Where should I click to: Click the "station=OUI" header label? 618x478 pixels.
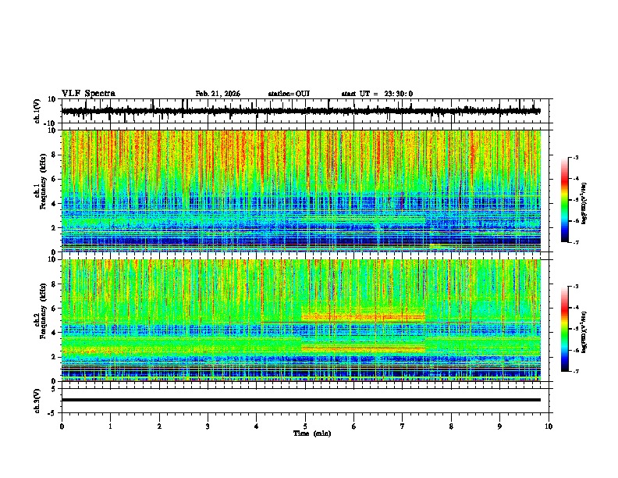(289, 94)
